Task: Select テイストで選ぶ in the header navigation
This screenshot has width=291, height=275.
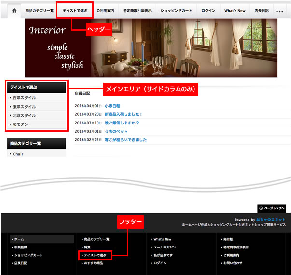Action: tap(75, 11)
